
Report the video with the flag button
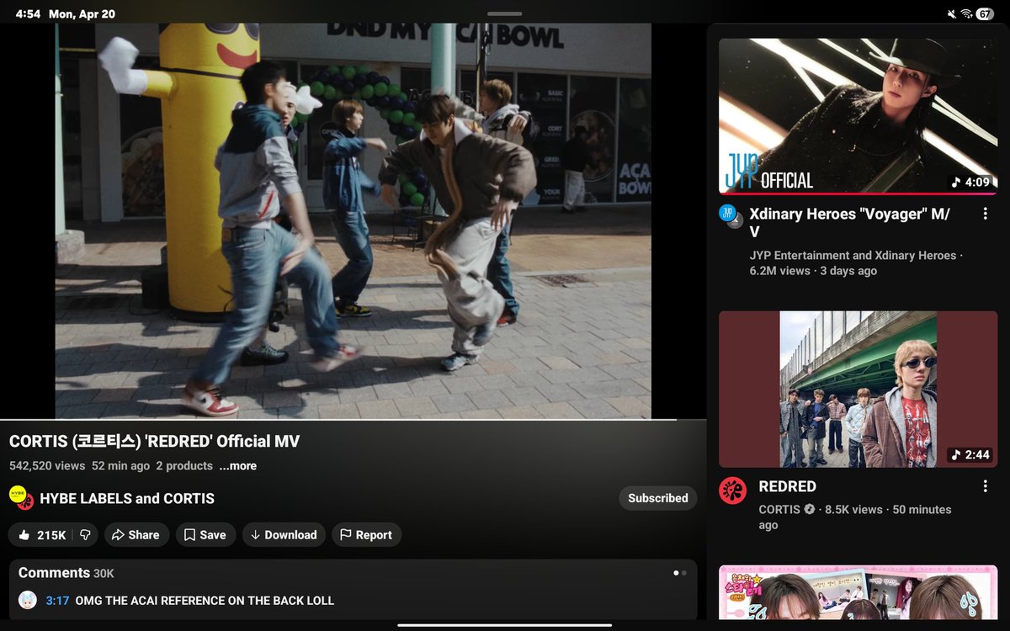pyautogui.click(x=366, y=535)
